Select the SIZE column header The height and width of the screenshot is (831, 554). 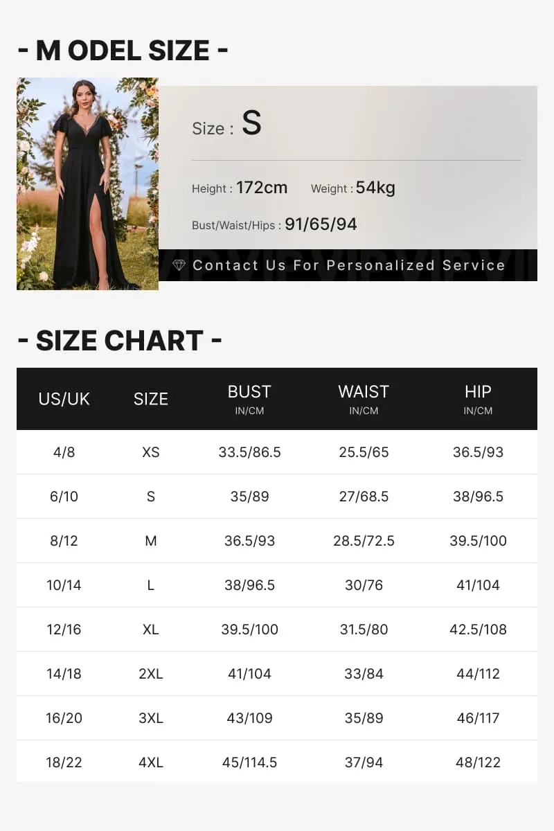click(151, 399)
